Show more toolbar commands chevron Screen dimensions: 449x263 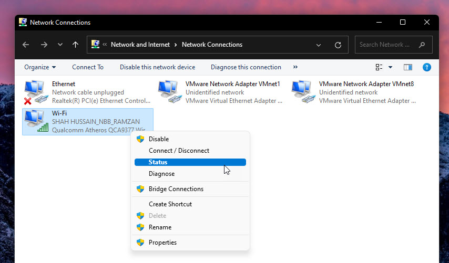click(x=295, y=67)
